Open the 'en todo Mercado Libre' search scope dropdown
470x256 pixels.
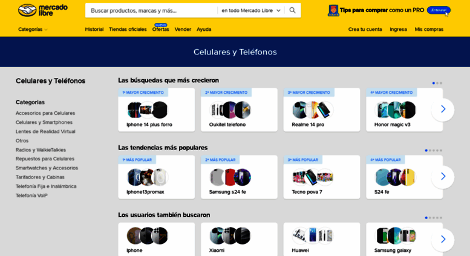(x=251, y=10)
